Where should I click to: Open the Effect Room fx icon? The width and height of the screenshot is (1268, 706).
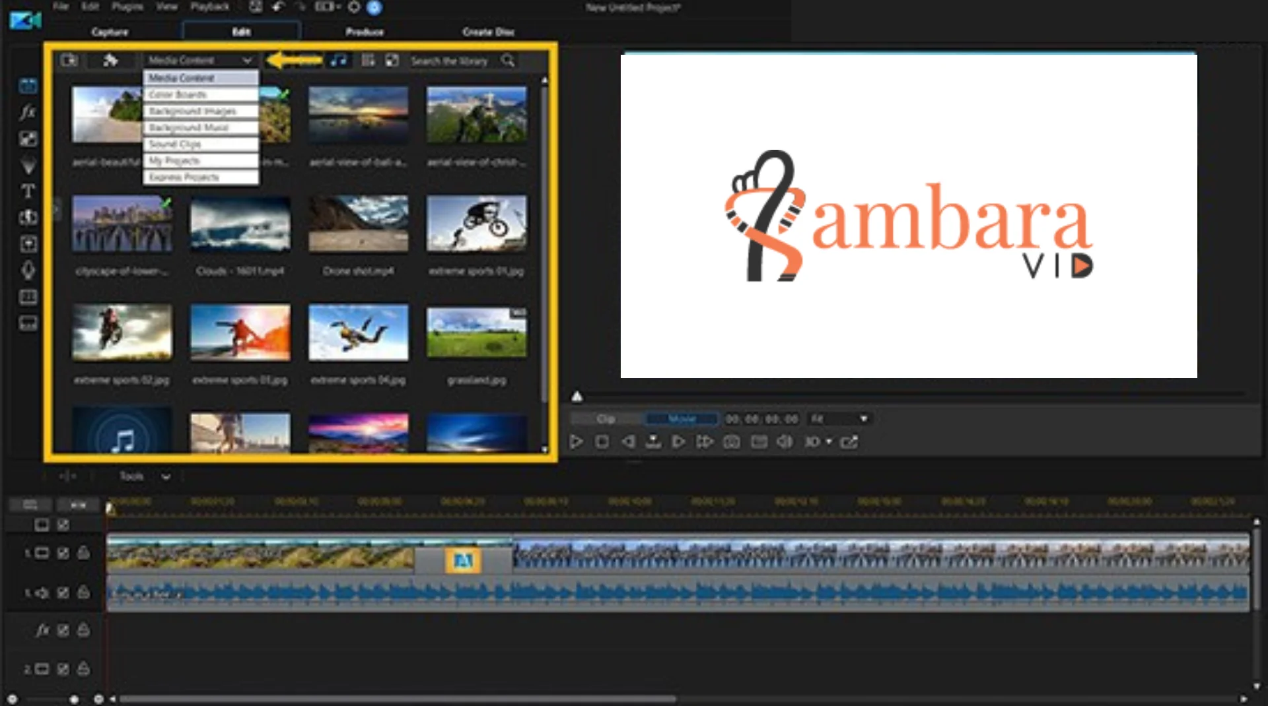point(28,112)
